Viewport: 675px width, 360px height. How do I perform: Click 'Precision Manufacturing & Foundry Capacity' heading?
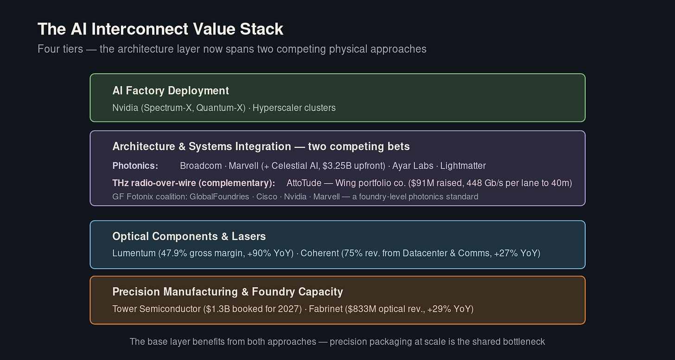point(228,292)
